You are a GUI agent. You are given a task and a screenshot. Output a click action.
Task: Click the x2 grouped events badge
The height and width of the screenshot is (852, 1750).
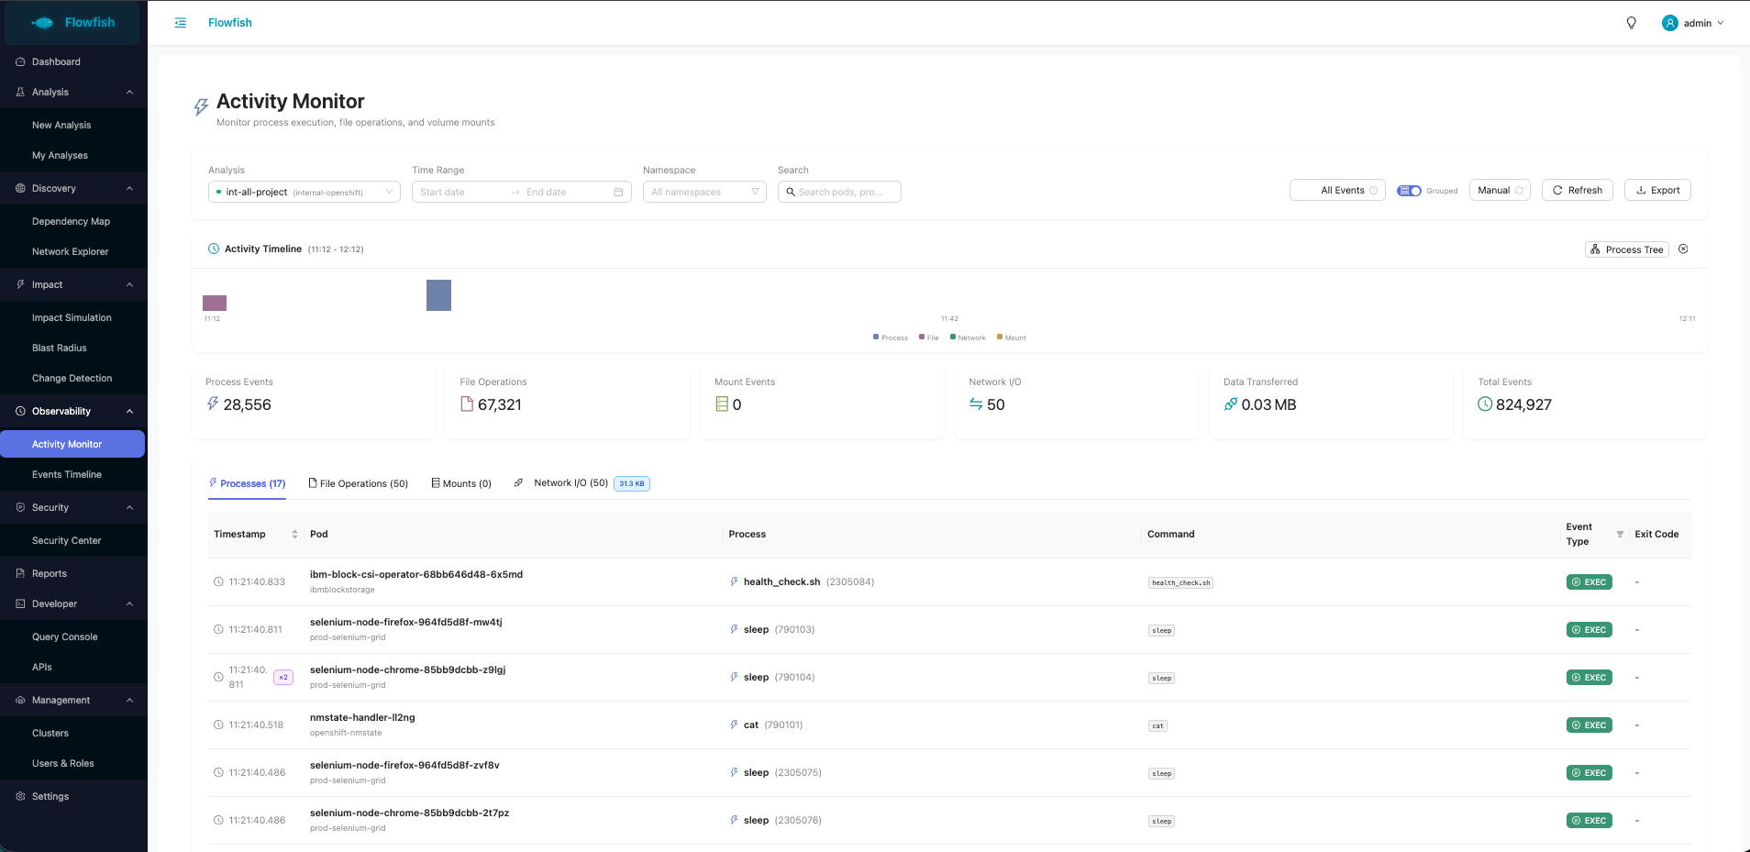[x=283, y=678]
